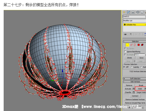Click the Remove vertices button
This screenshot has height=111, width=146.
point(129,85)
